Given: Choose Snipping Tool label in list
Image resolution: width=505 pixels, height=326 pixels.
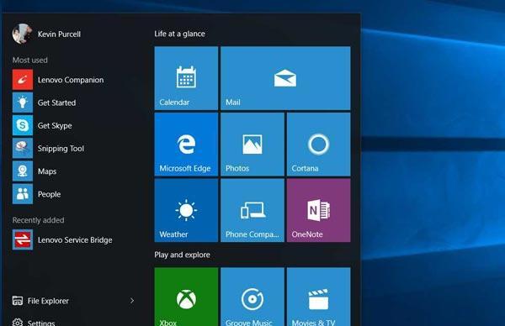Looking at the screenshot, I should click(x=61, y=149).
